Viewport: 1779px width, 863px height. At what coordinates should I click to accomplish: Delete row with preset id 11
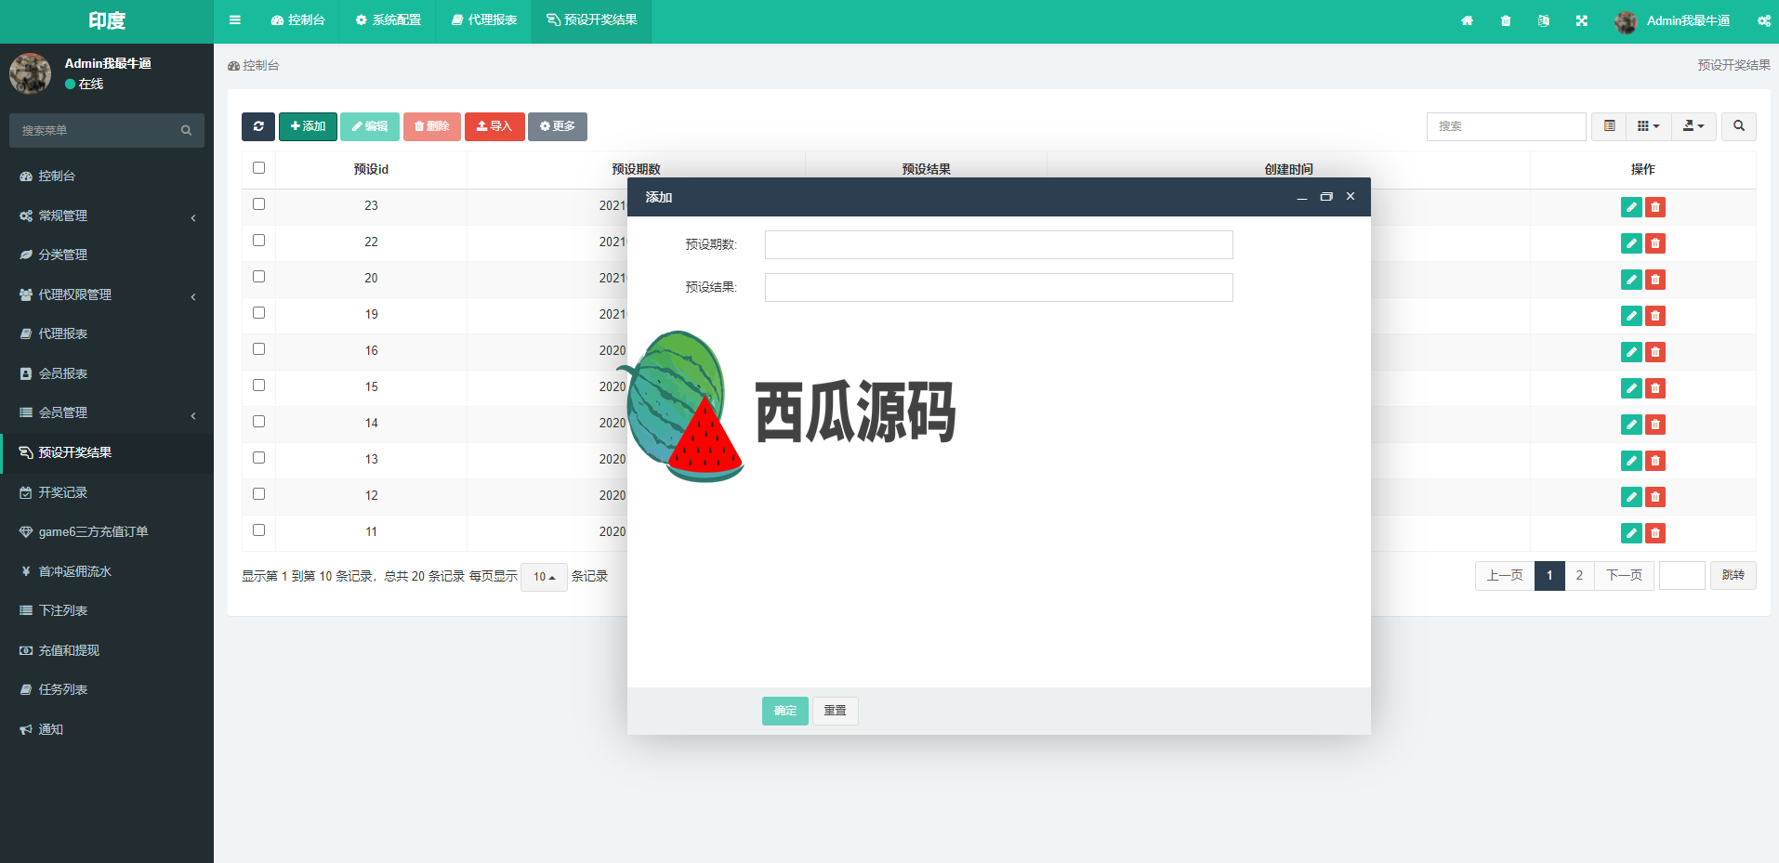pos(1655,533)
